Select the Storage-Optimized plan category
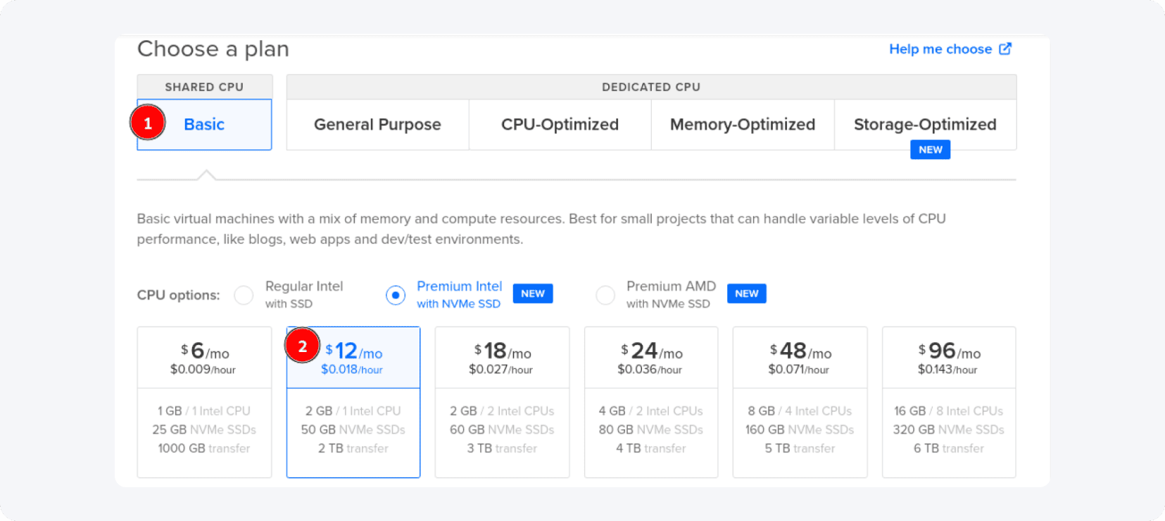Screen dimensions: 1165x521 pyautogui.click(x=925, y=125)
